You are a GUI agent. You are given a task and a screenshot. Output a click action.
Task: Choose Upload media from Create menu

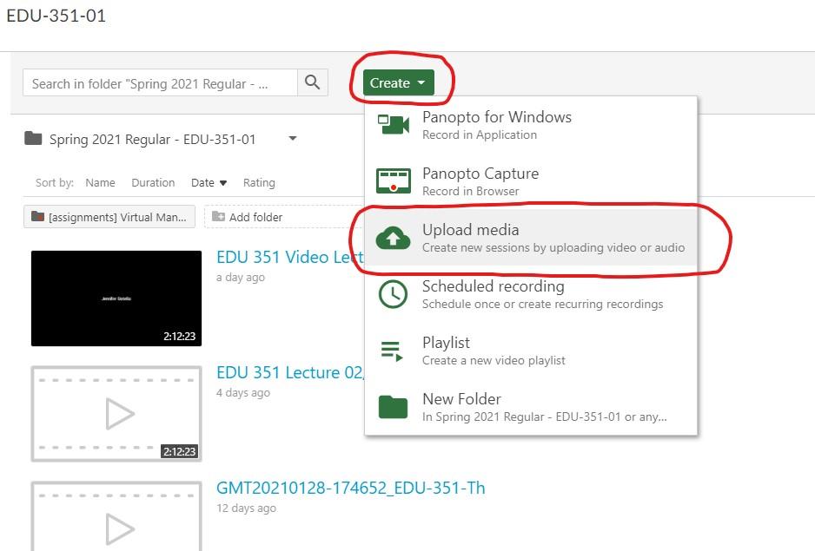pos(531,238)
